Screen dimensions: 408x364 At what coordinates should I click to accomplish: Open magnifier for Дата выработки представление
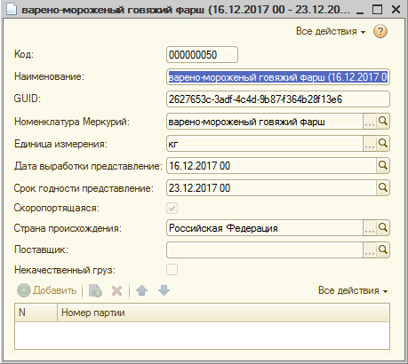pos(383,166)
